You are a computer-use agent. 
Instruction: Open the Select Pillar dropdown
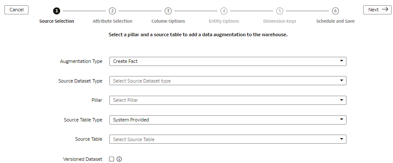pyautogui.click(x=228, y=101)
